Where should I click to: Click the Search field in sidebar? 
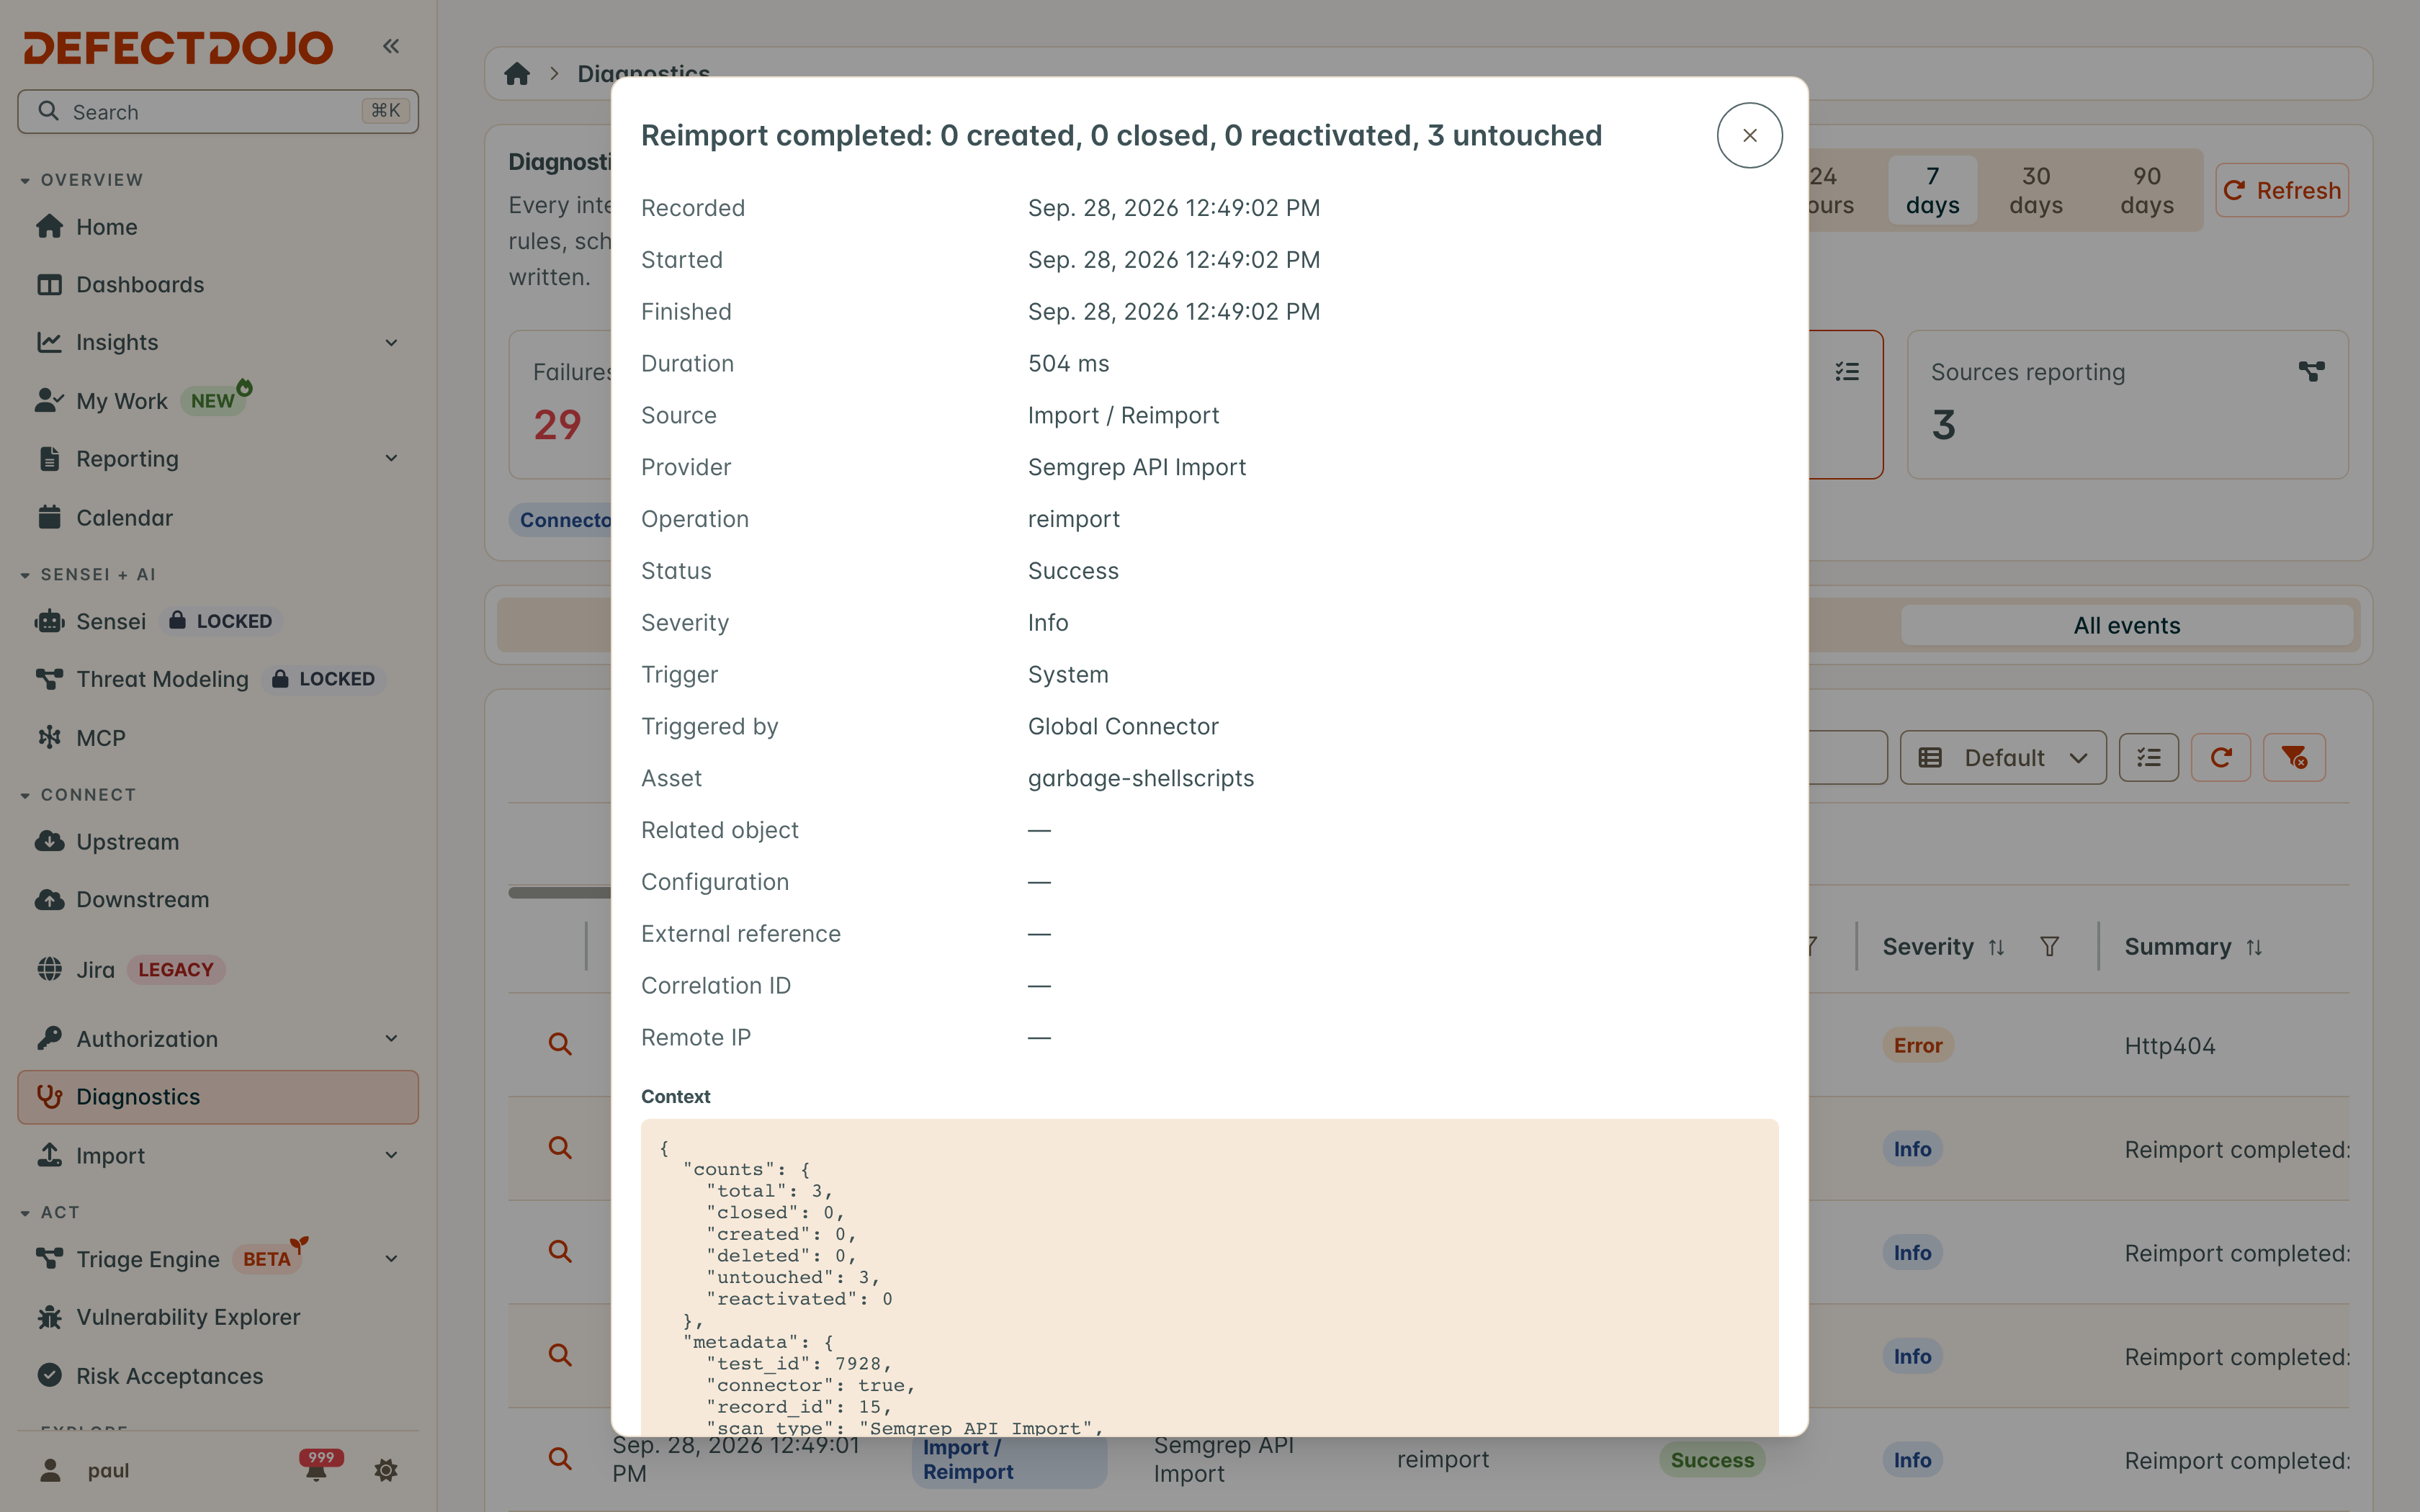(218, 111)
